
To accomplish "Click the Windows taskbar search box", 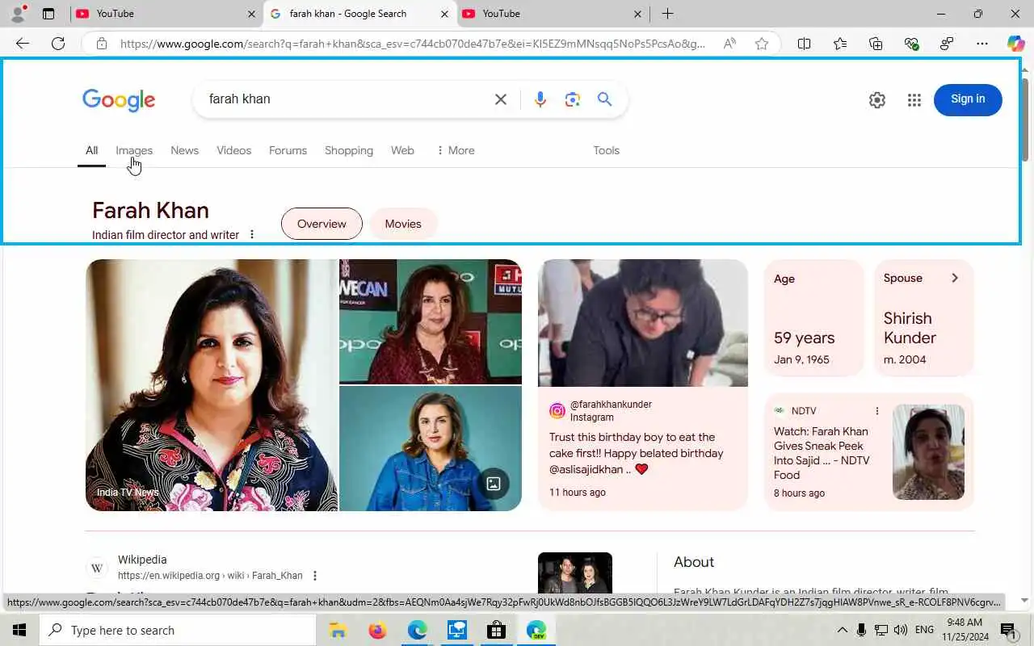I will (x=177, y=630).
